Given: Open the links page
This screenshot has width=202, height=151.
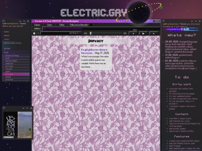Looking at the screenshot, I should 6,39.
